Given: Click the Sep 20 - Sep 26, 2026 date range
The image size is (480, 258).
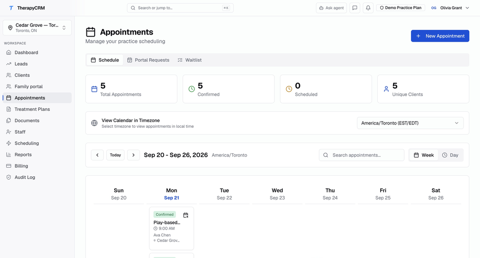Looking at the screenshot, I should [x=176, y=155].
